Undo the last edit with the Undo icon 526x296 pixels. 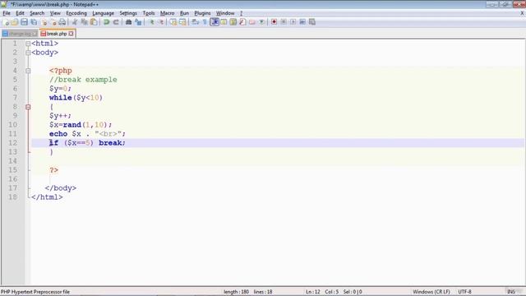(x=106, y=22)
